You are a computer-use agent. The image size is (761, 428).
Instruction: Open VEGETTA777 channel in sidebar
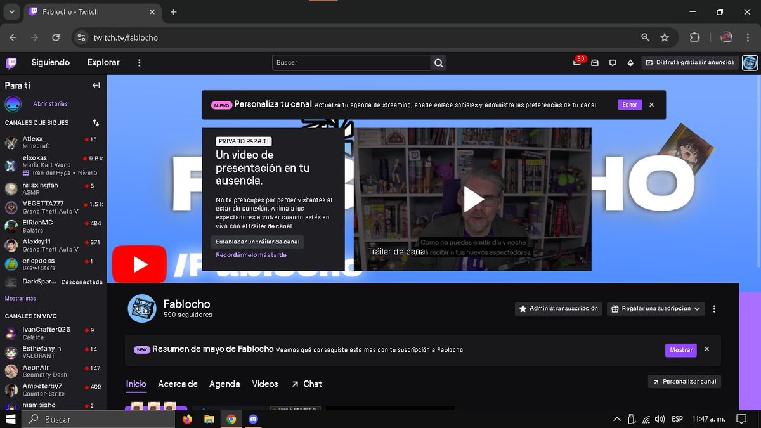pos(53,207)
